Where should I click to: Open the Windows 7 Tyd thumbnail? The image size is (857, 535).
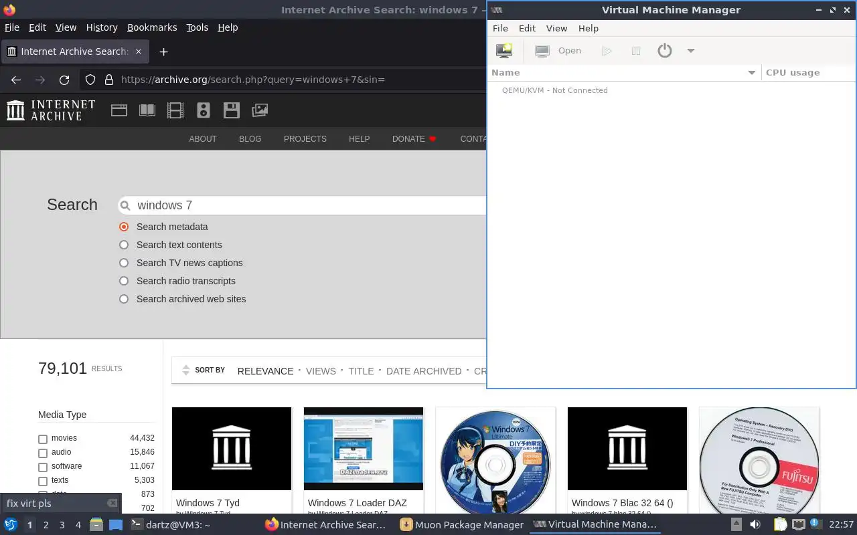click(232, 449)
